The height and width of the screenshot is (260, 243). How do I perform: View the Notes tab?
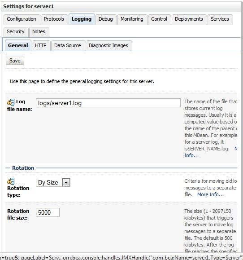coord(39,32)
